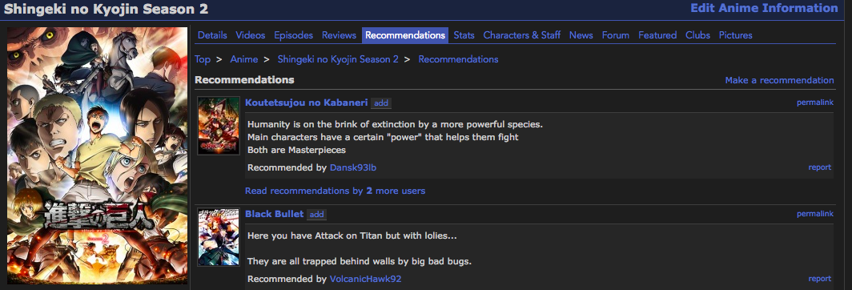Add Black Bullet to your list
Image resolution: width=852 pixels, height=290 pixels.
(x=316, y=215)
